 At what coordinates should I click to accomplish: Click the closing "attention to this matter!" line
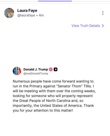click(x=43, y=110)
